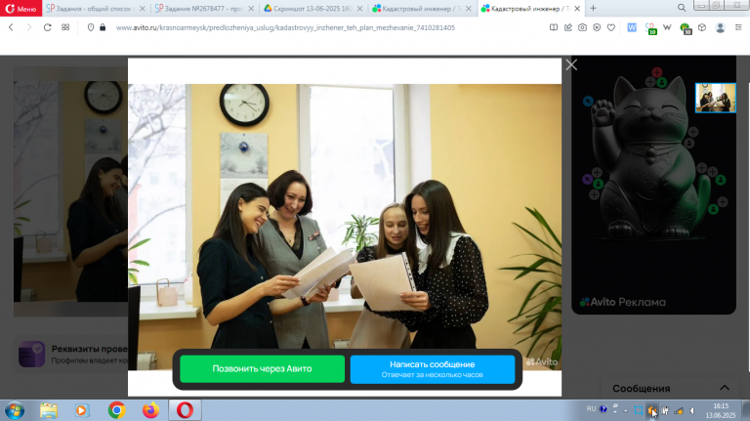Expand the Сообщения chat panel chevron
Screen dimensions: 750x421
click(x=725, y=388)
